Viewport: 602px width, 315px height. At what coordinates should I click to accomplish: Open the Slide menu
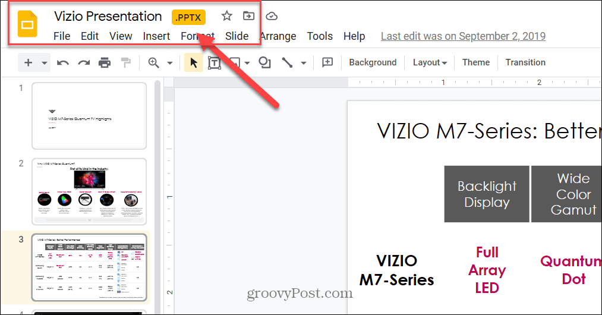[x=237, y=36]
